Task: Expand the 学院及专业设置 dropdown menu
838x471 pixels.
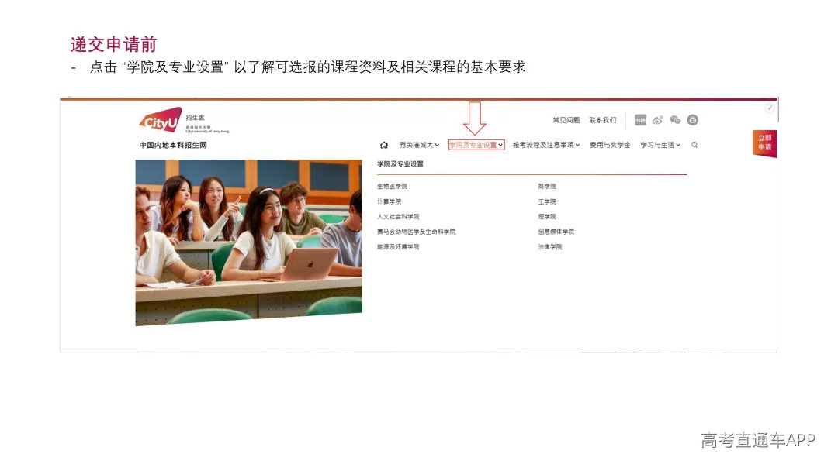Action: pos(476,145)
